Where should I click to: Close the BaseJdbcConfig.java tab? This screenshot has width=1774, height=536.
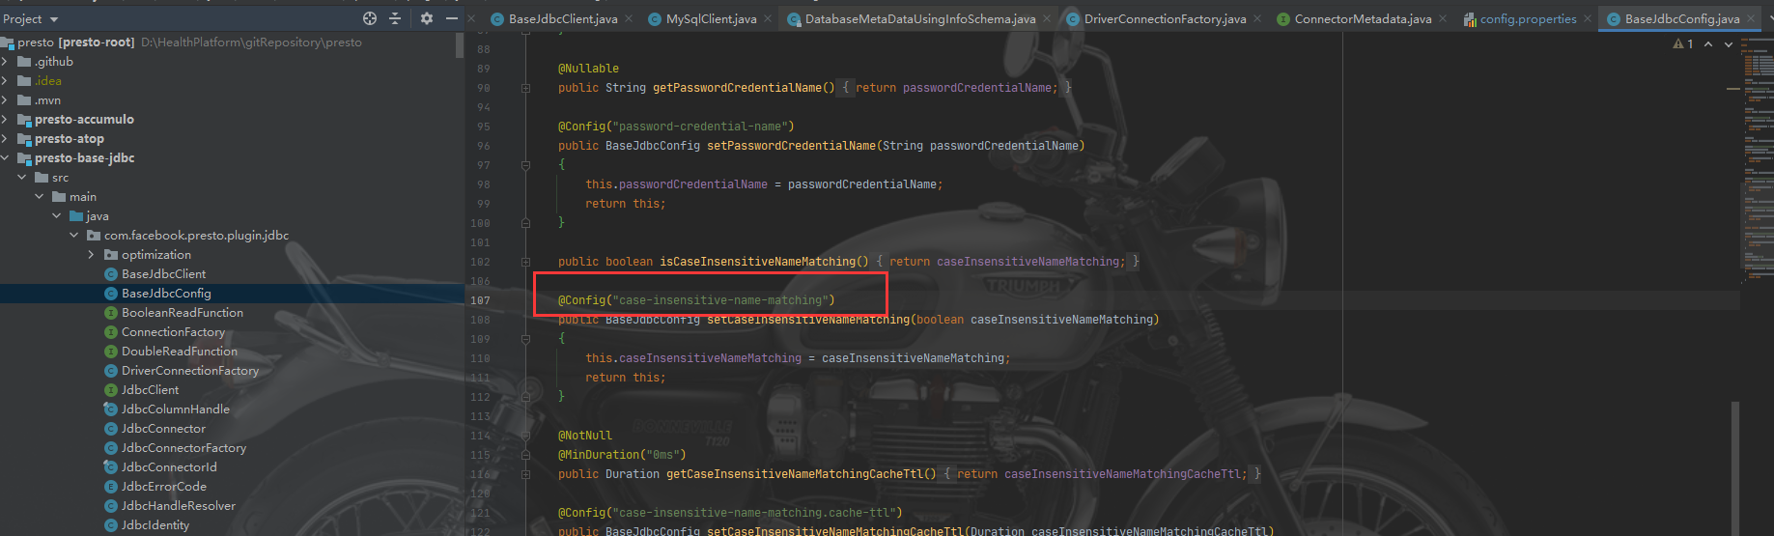coord(1751,18)
